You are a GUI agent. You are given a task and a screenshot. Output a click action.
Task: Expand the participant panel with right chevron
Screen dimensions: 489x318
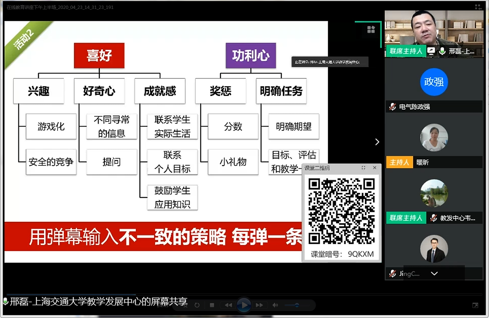[377, 142]
